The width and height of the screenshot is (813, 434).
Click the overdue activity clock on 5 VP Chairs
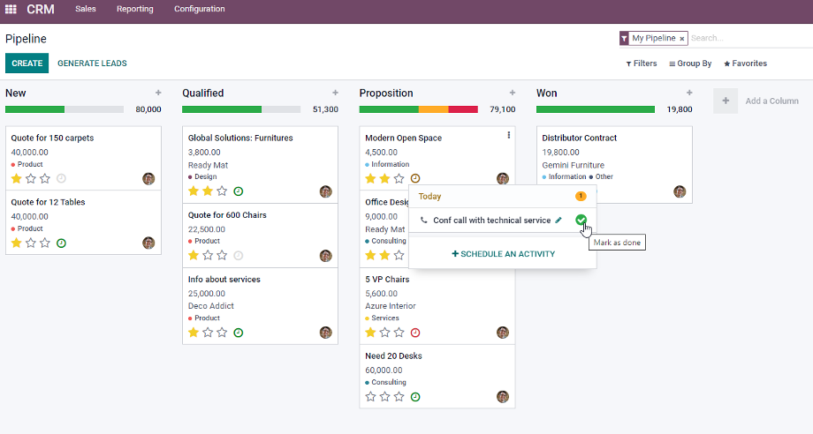click(x=415, y=333)
